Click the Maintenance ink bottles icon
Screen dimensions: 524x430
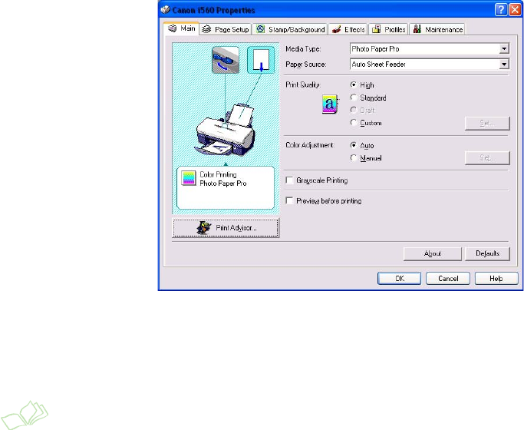pos(417,29)
